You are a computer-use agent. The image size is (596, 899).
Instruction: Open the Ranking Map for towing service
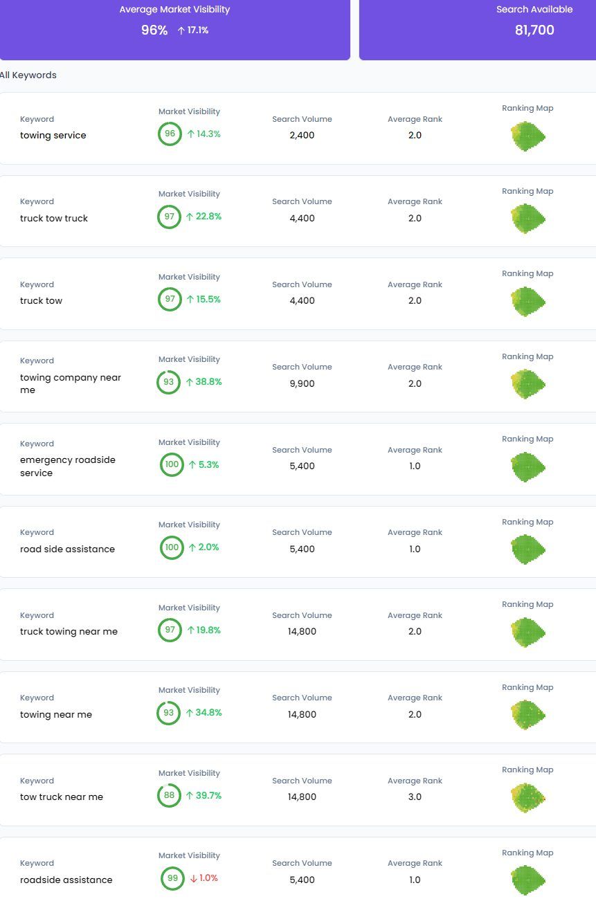click(528, 136)
